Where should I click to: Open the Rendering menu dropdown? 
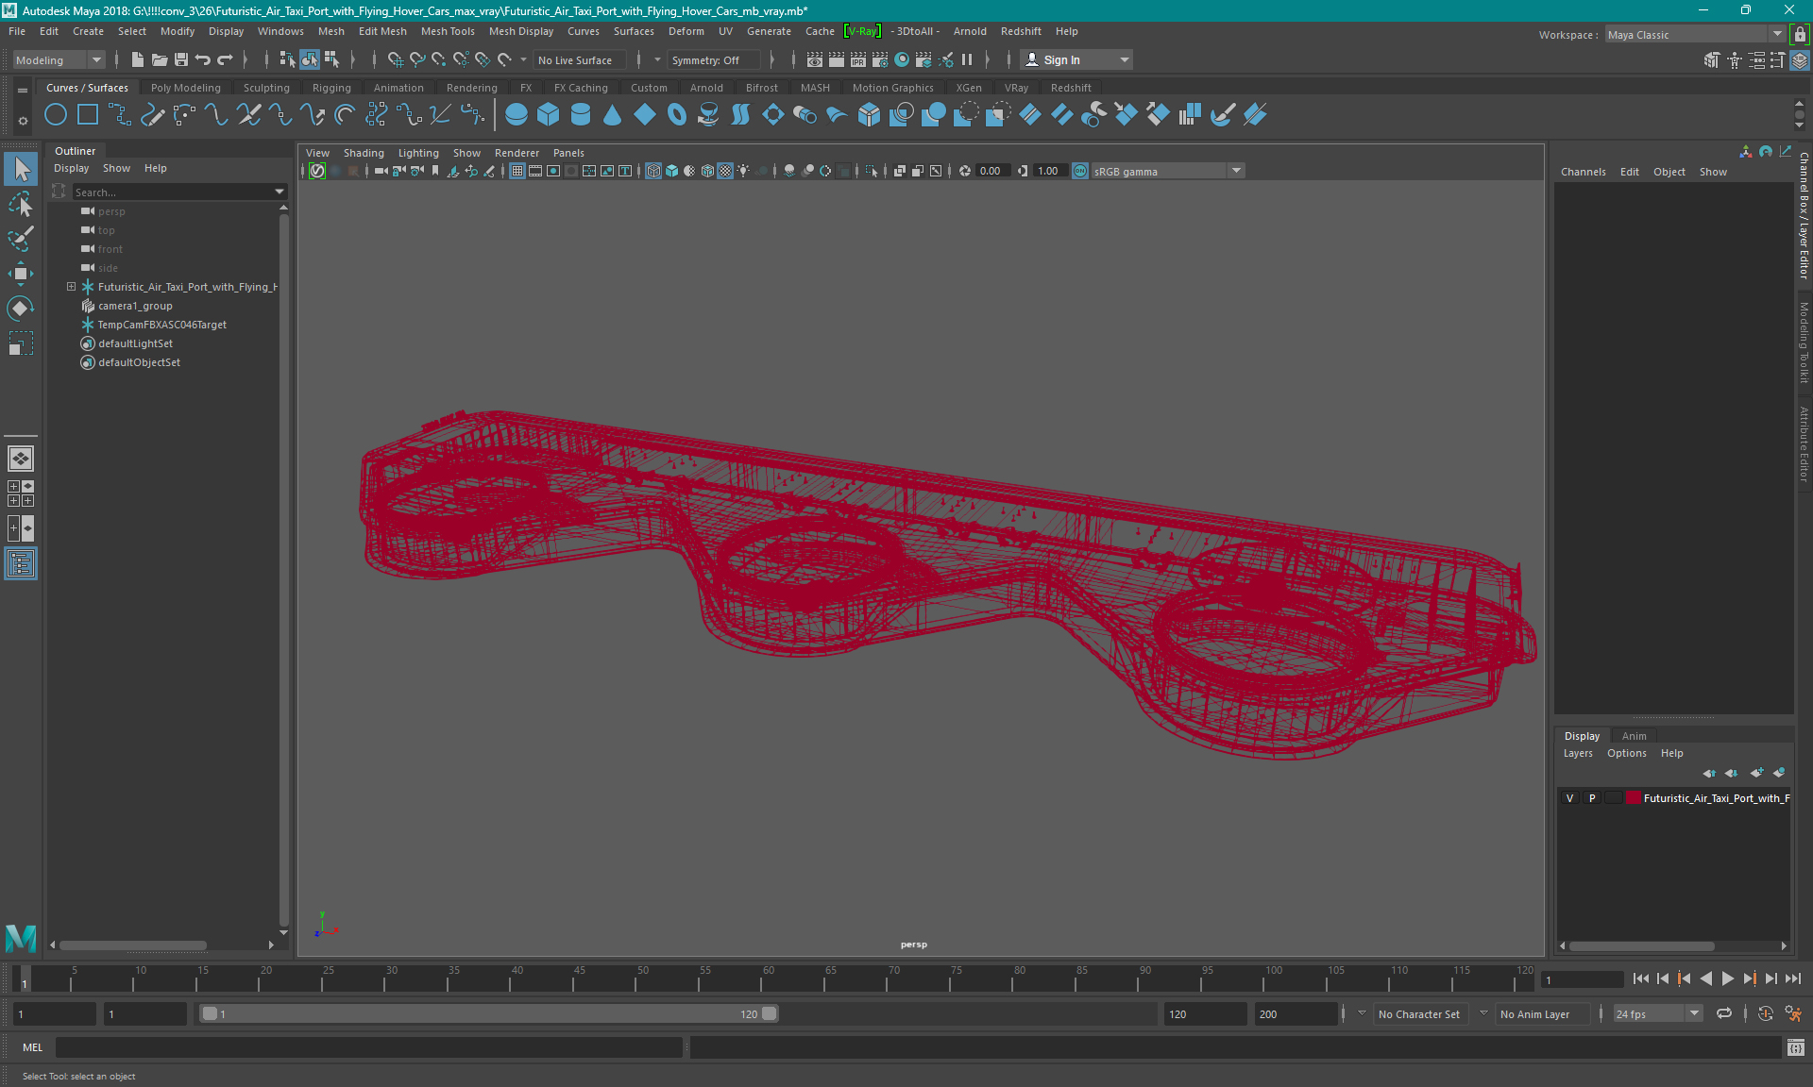pyautogui.click(x=473, y=87)
